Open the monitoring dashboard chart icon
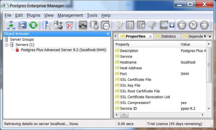 (x=83, y=25)
